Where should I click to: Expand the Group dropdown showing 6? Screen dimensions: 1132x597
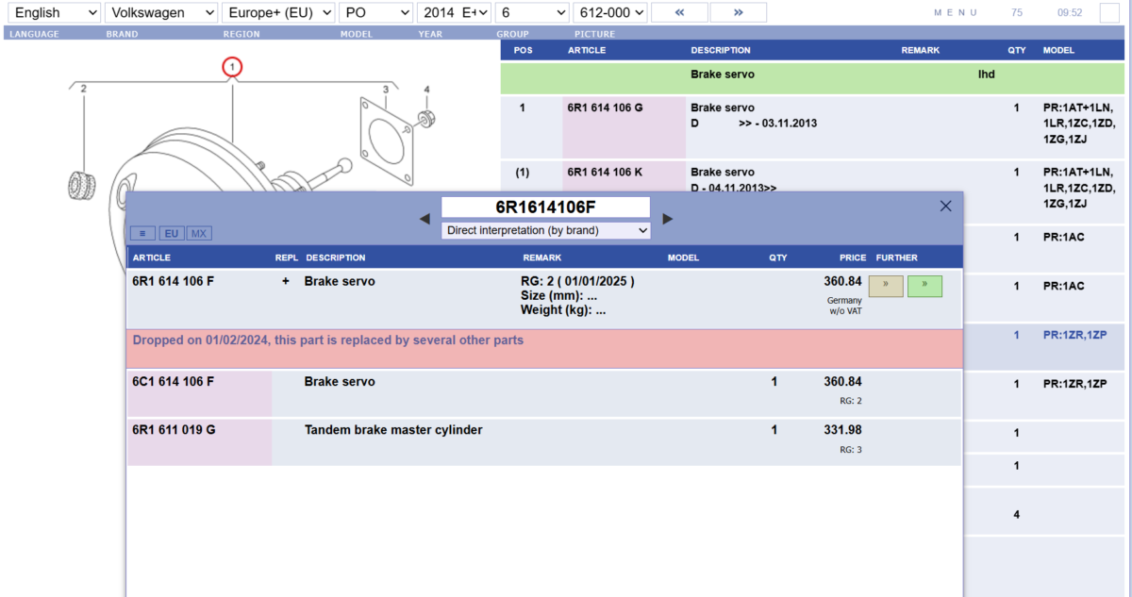click(x=533, y=12)
